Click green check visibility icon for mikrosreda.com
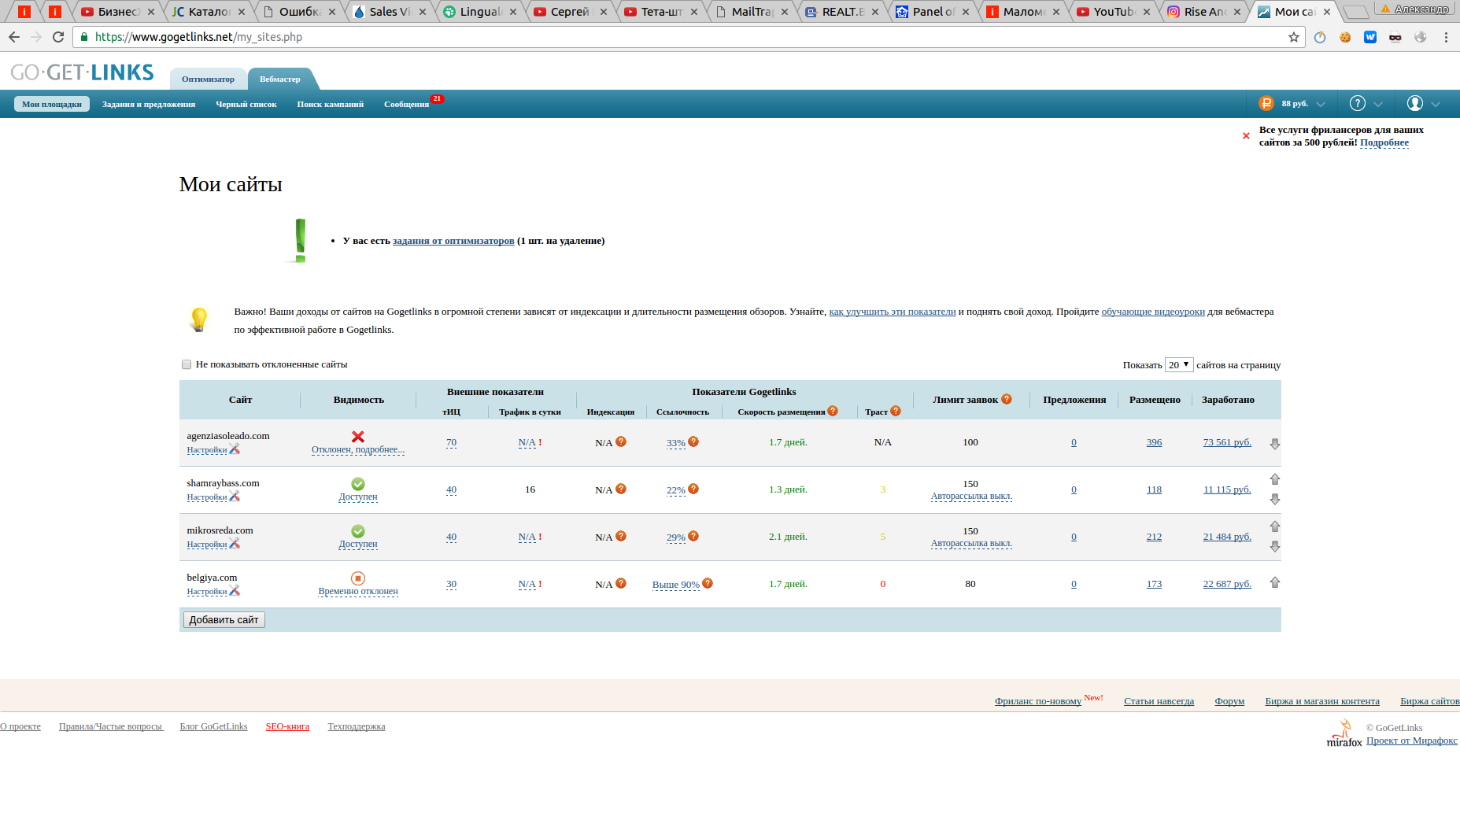 point(358,531)
